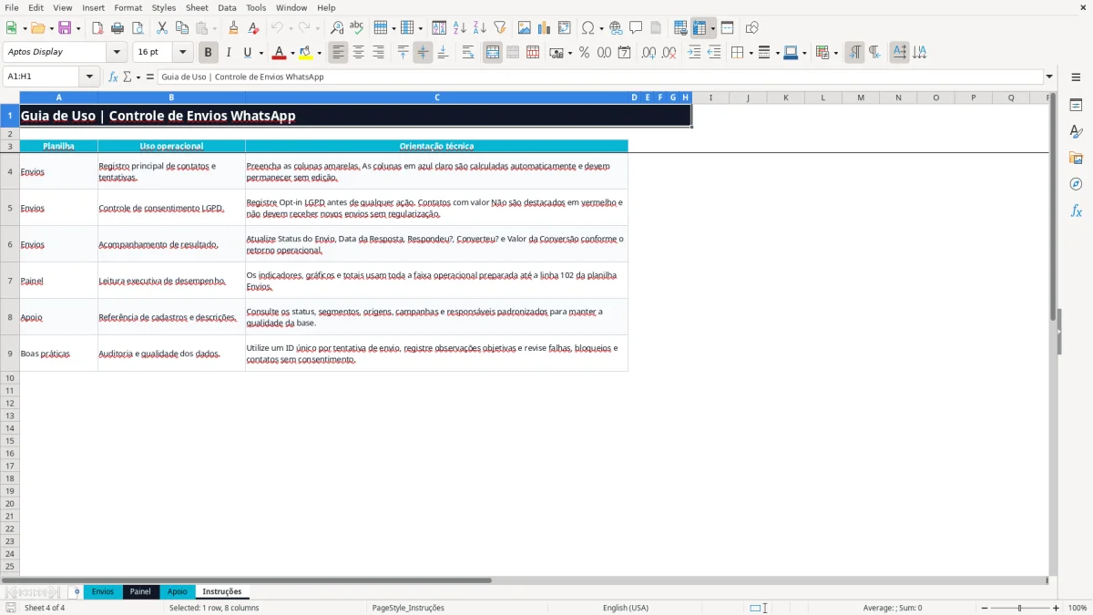This screenshot has height=615, width=1093.
Task: Click the Format as Percent icon
Action: 584,53
